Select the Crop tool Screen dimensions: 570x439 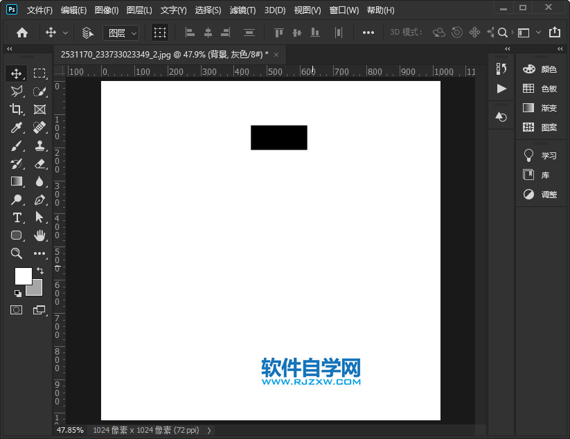click(17, 109)
